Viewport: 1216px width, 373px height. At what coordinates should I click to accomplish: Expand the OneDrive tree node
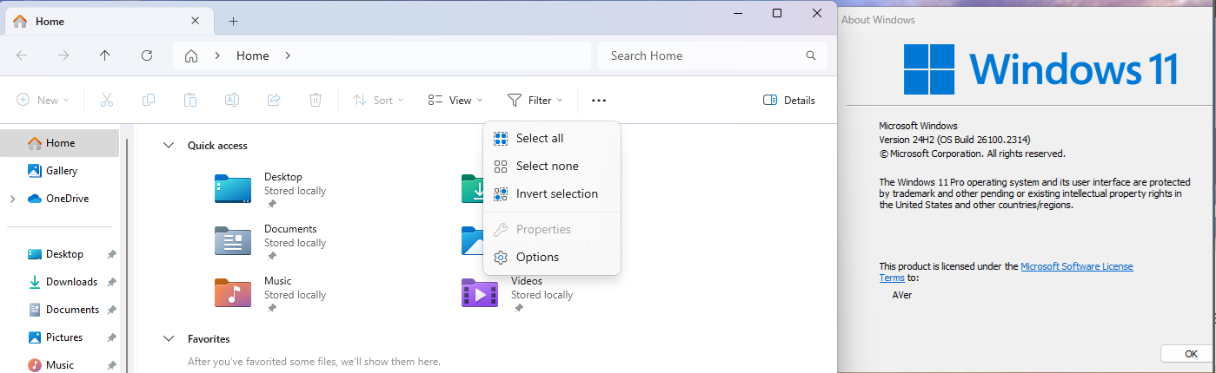coord(12,199)
